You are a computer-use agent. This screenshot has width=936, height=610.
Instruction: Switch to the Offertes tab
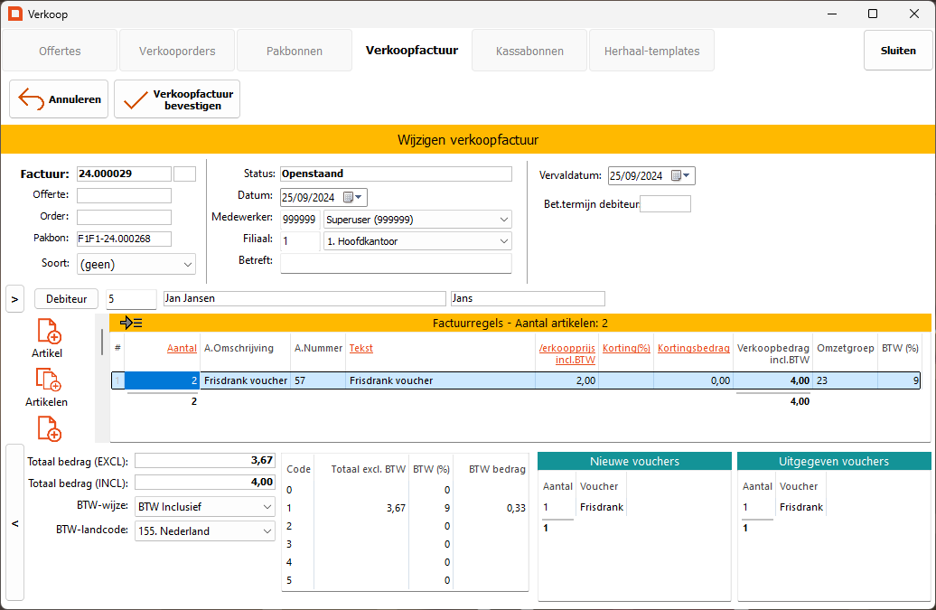tap(60, 51)
